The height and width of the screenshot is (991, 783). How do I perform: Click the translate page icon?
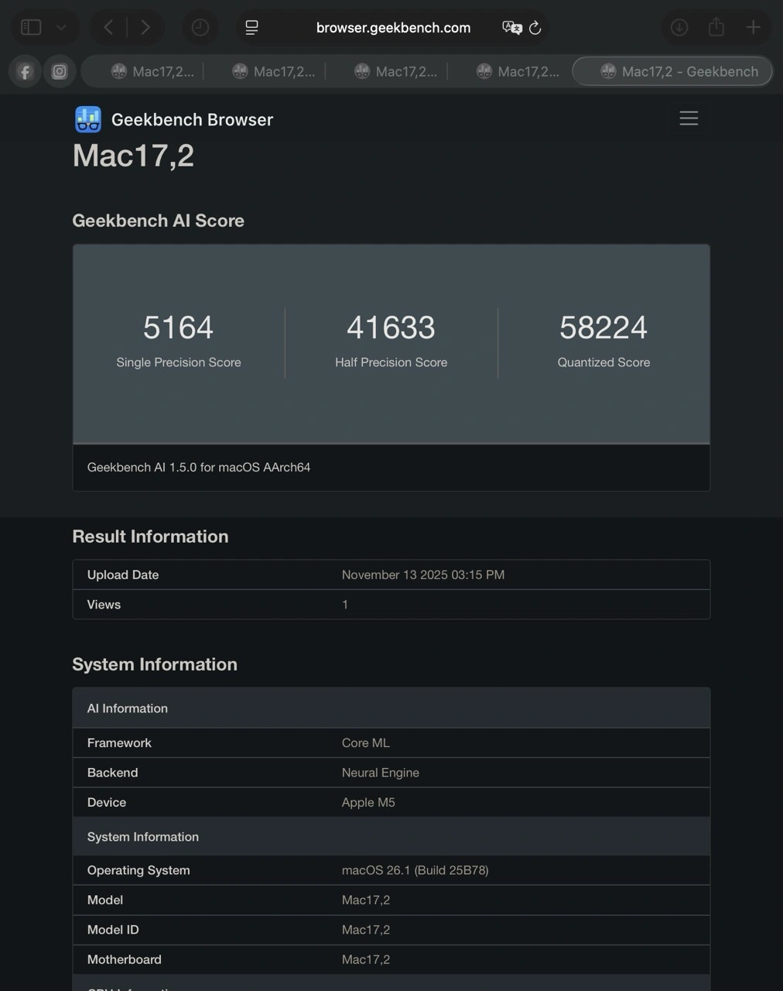tap(511, 28)
